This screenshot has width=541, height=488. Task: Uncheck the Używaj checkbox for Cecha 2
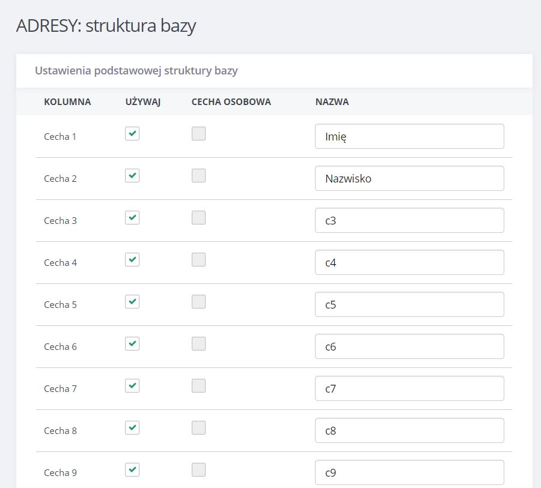coord(132,176)
